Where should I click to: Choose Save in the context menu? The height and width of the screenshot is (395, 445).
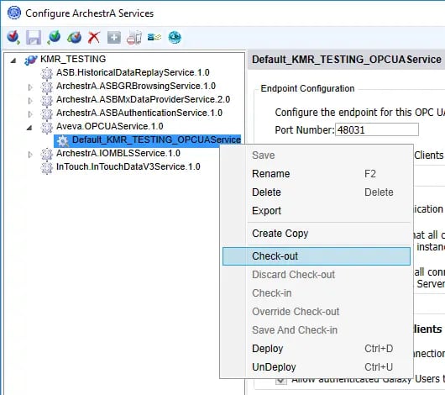(317, 155)
